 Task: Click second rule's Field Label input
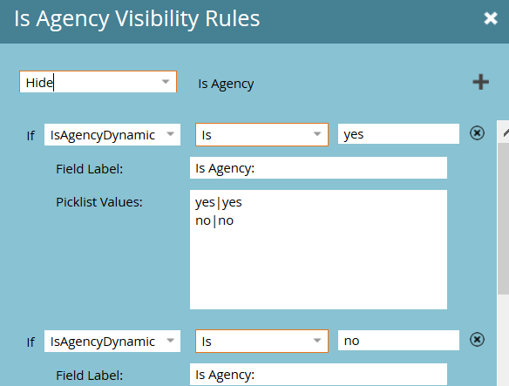[x=318, y=375]
